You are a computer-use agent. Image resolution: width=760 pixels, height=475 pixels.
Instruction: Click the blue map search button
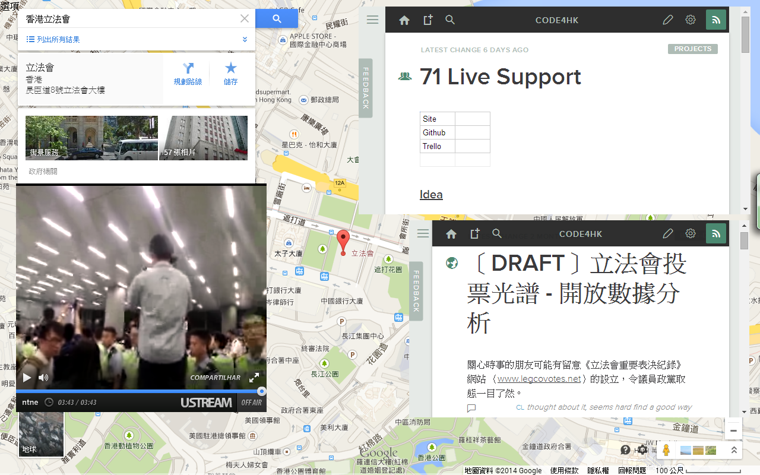pyautogui.click(x=277, y=19)
